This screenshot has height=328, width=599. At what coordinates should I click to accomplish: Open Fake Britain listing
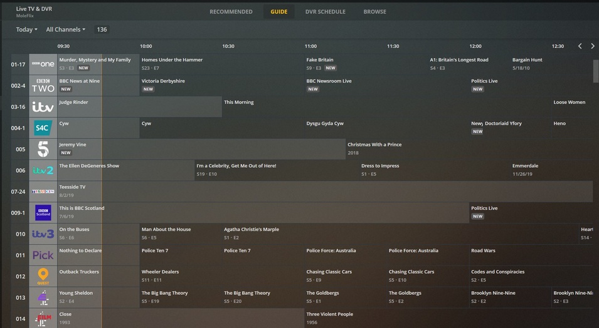(366, 64)
